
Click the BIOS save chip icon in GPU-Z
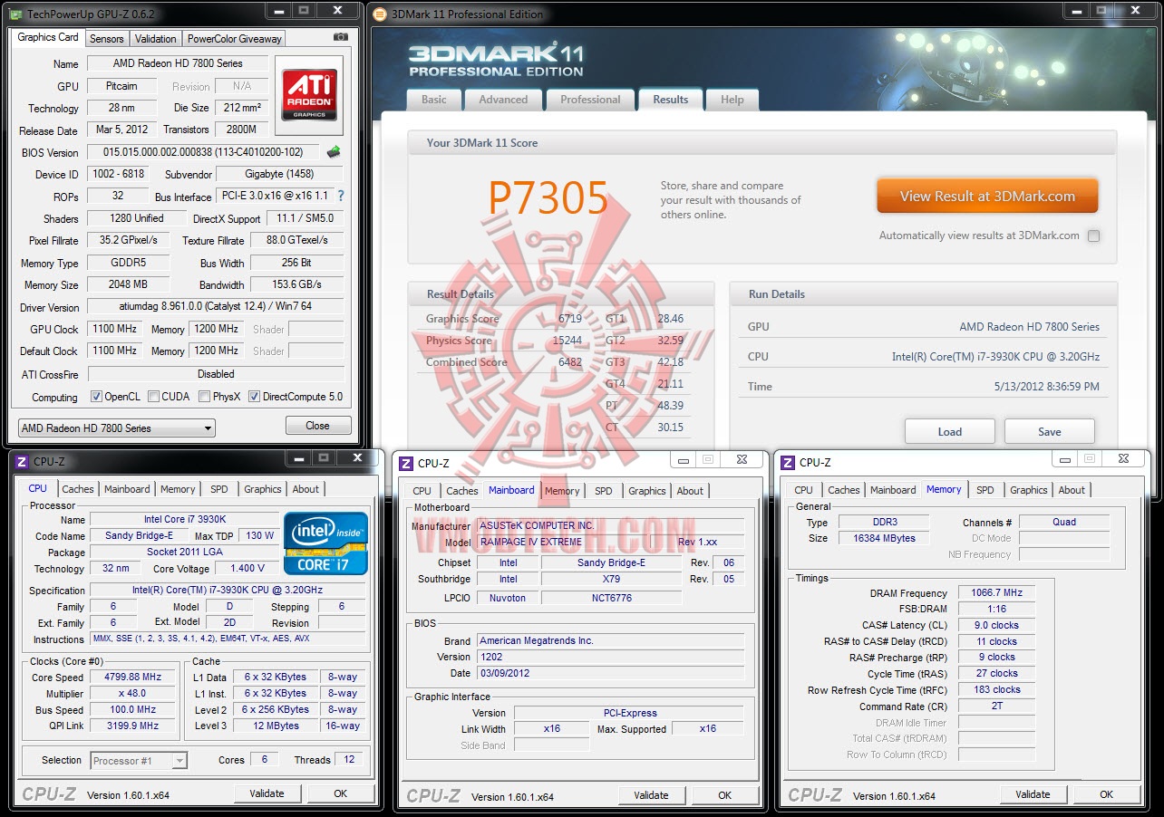click(335, 152)
